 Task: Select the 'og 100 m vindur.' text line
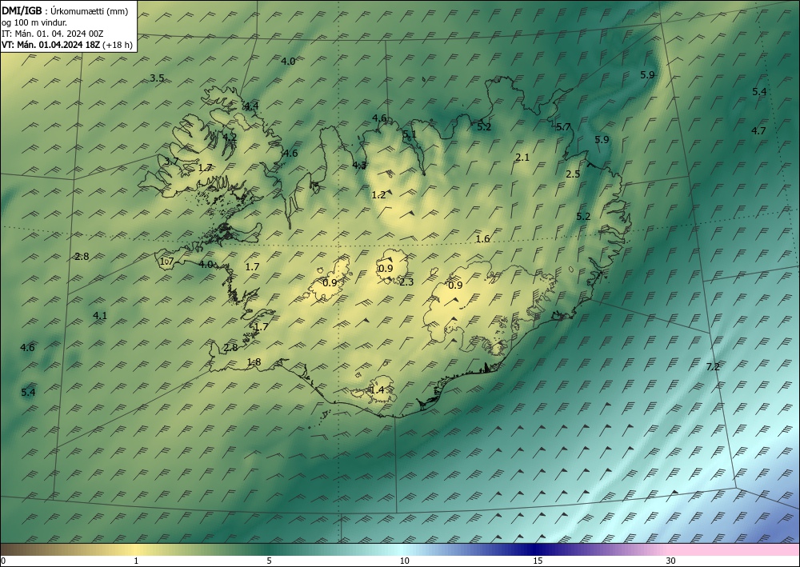(34, 22)
